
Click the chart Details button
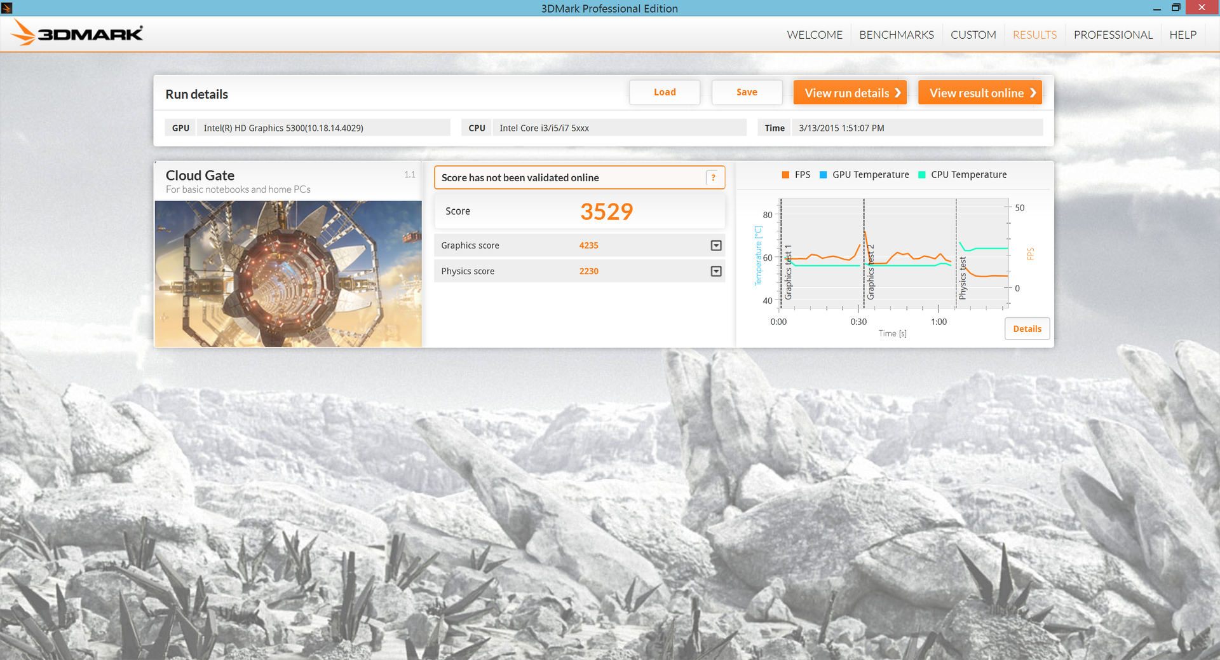1027,329
